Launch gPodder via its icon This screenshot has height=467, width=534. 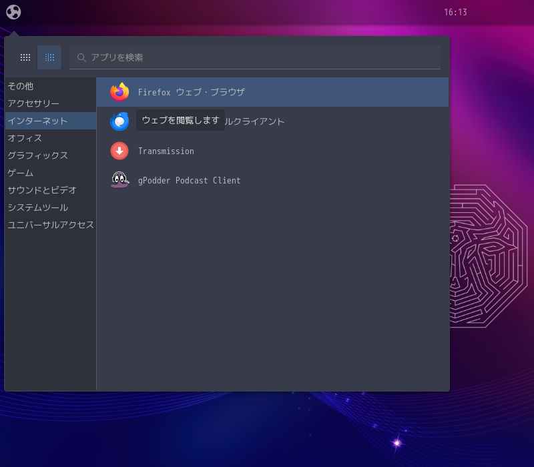119,179
